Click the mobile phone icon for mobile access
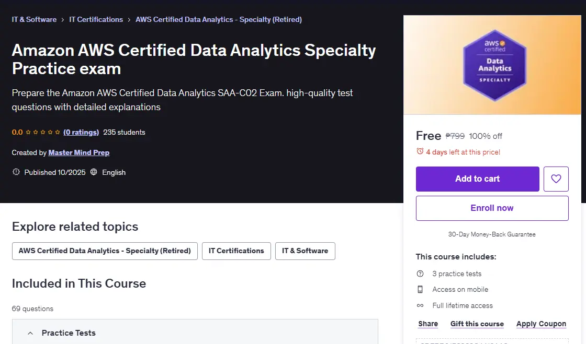The image size is (586, 344). [x=420, y=289]
